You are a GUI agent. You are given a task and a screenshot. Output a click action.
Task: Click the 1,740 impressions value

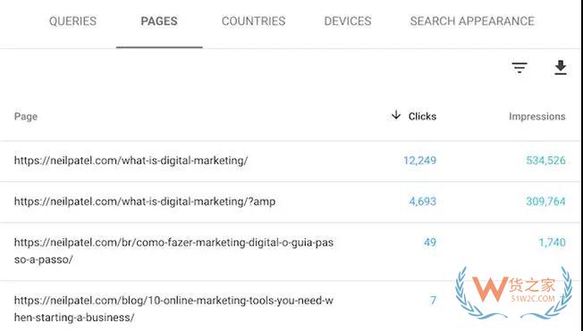tap(552, 243)
